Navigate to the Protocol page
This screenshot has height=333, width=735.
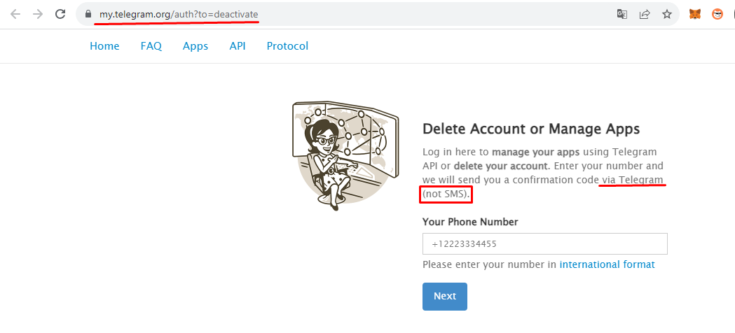point(287,46)
